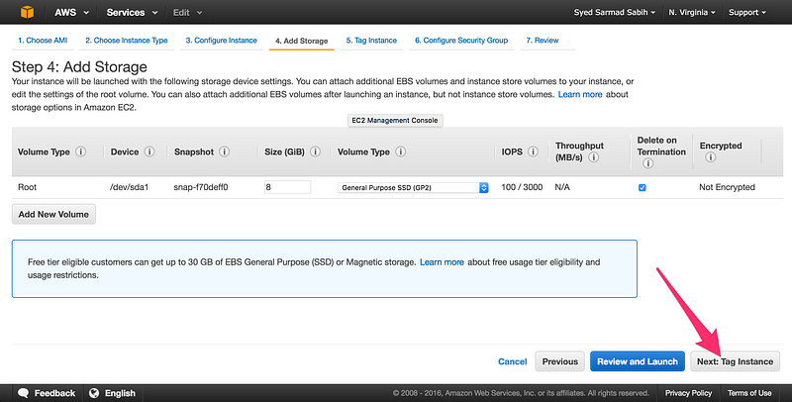This screenshot has height=402, width=792.
Task: Click the Cancel link
Action: click(512, 361)
